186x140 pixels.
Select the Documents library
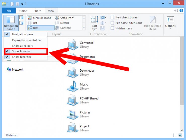pyautogui.click(x=81, y=58)
